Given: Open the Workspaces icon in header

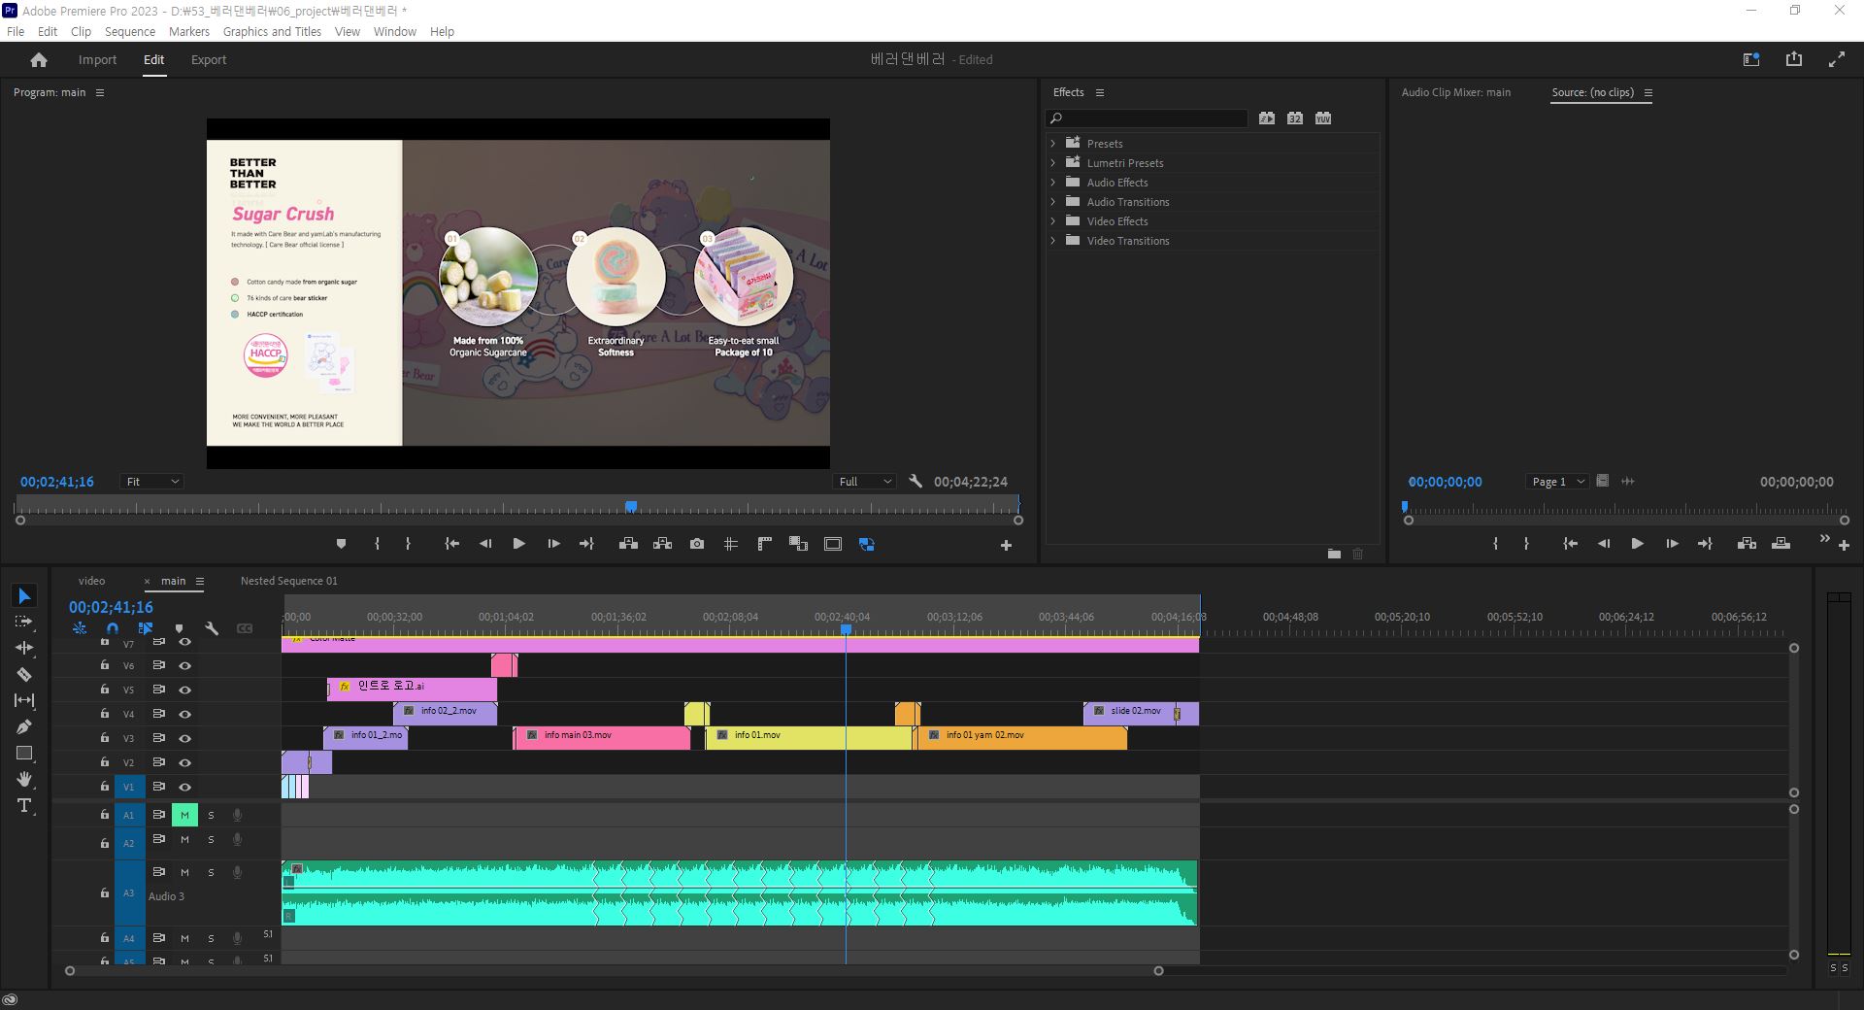Looking at the screenshot, I should pos(1751,59).
